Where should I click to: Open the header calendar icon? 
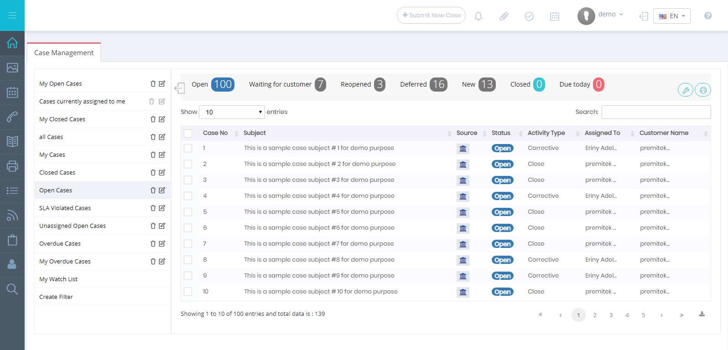(x=555, y=16)
